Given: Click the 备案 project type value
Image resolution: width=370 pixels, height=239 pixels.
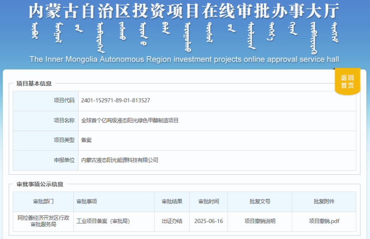Looking at the screenshot, I should [86, 140].
